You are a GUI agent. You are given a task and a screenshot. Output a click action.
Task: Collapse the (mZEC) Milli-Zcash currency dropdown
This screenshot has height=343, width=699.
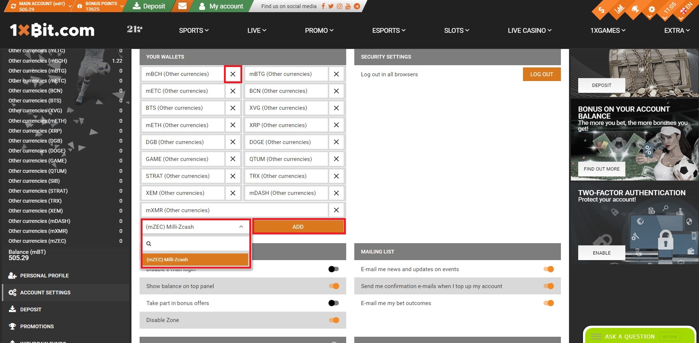(x=241, y=227)
